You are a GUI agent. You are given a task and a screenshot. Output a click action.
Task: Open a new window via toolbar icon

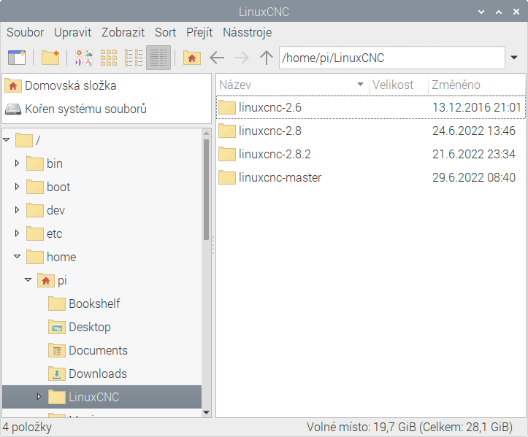[x=17, y=58]
